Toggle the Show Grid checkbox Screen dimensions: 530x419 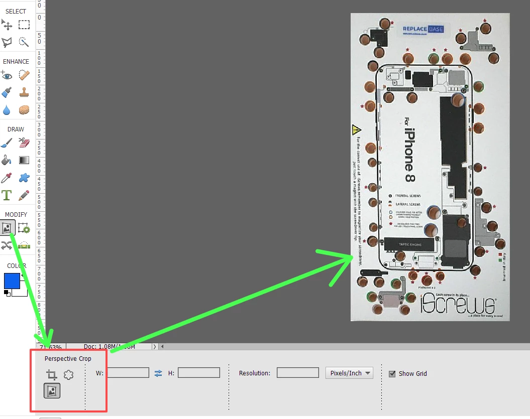pos(392,374)
